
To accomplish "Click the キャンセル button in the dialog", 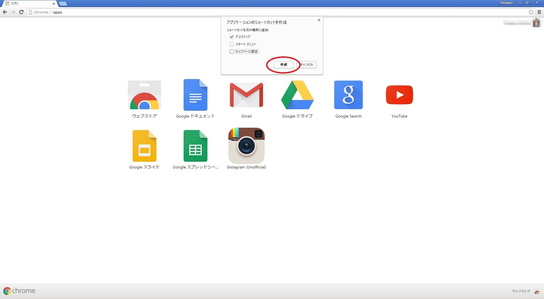I will tap(307, 65).
